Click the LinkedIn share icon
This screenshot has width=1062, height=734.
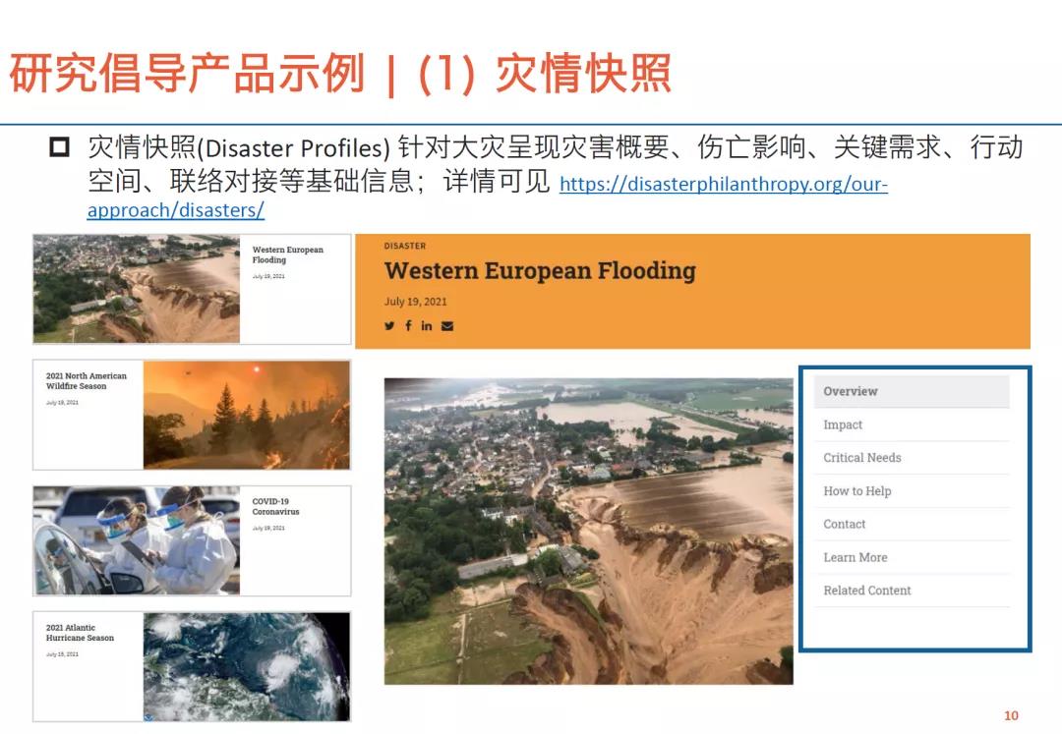click(426, 325)
